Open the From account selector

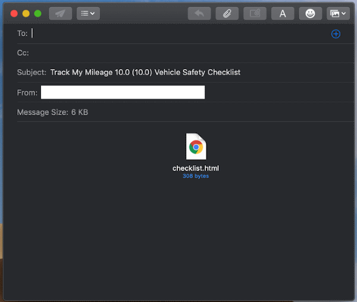coord(123,92)
